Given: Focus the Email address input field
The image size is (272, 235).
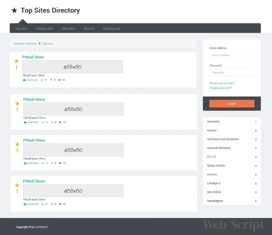Looking at the screenshot, I should point(232,55).
